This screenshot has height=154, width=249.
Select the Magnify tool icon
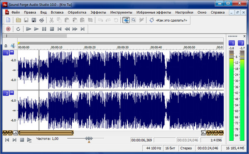[134, 20]
